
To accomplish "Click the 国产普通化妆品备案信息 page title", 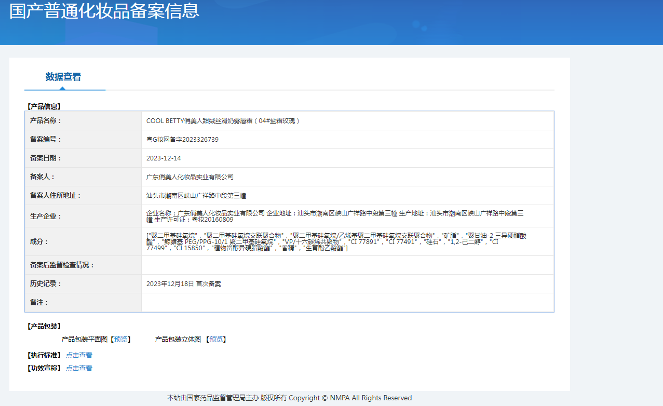I will pos(104,11).
